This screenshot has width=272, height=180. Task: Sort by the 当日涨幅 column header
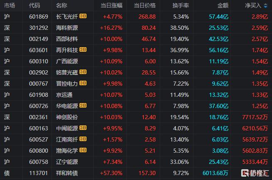point(111,6)
